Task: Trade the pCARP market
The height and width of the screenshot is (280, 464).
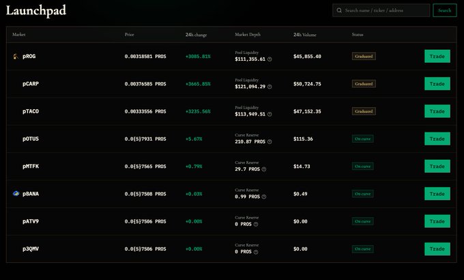Action: [x=437, y=84]
